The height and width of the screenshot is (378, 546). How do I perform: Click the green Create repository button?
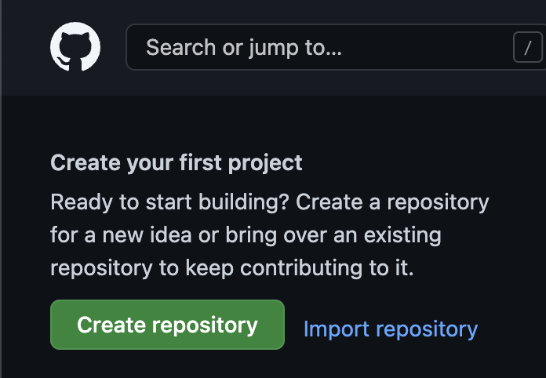(167, 325)
